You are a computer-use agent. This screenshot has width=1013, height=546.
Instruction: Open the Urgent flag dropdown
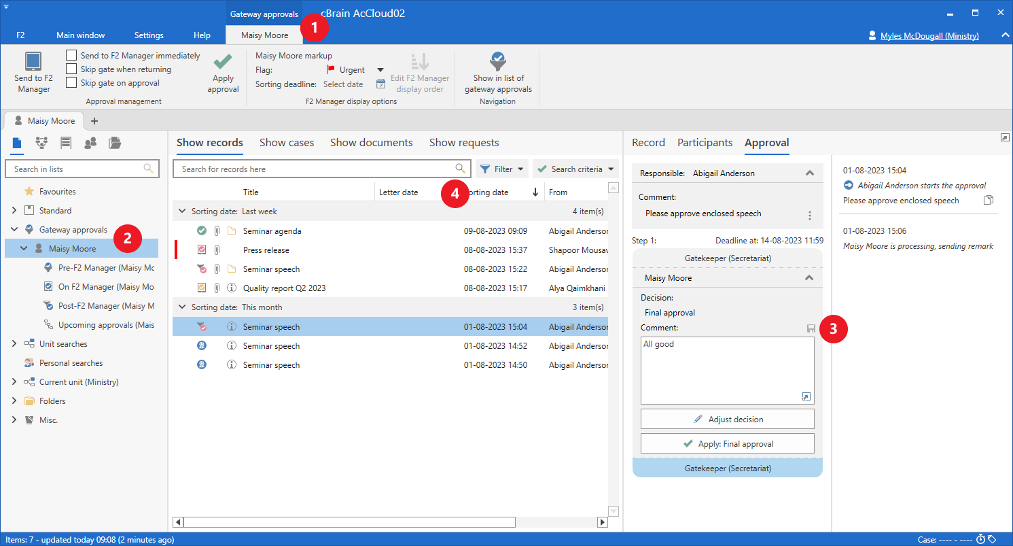(380, 70)
